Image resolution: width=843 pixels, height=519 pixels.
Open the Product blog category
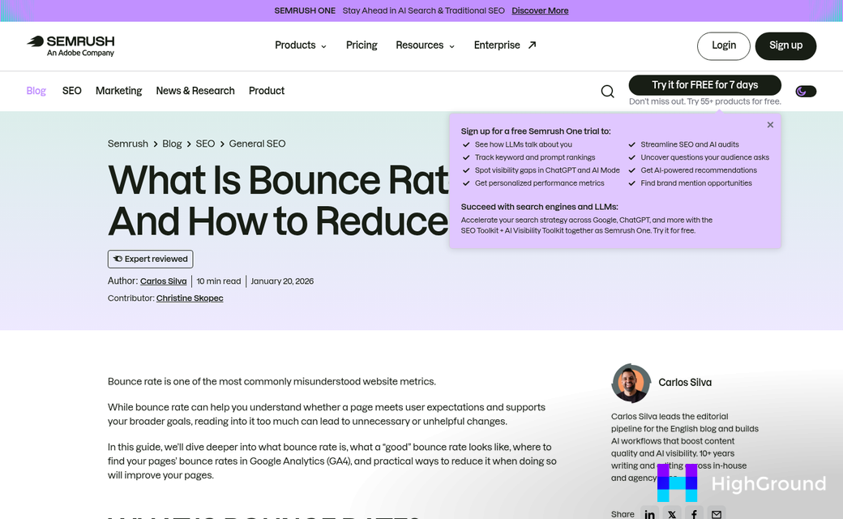(267, 91)
